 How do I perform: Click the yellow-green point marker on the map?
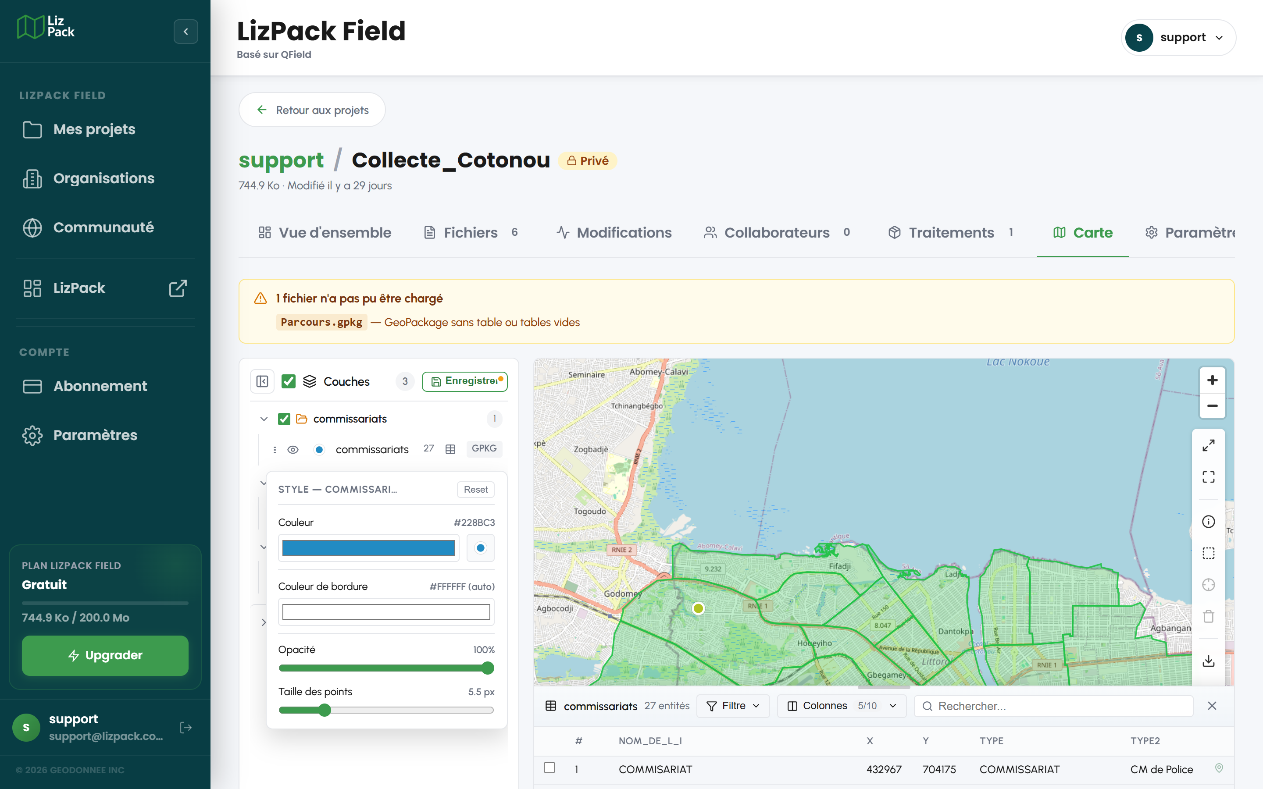[x=698, y=608]
